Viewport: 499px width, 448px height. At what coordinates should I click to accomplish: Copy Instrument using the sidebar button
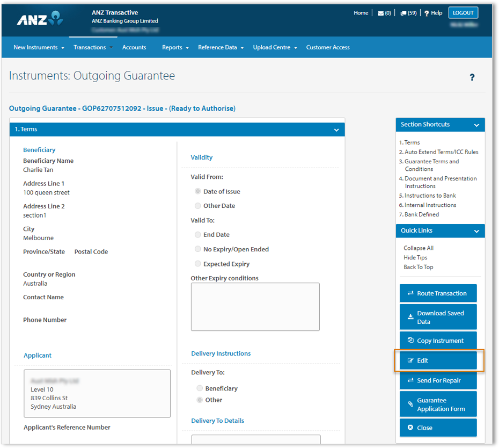pyautogui.click(x=438, y=341)
